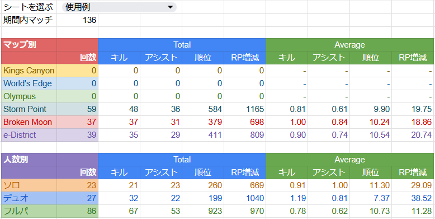This screenshot has height=219, width=435.
Task: Select the Kings Canyon row label
Action: click(29, 71)
